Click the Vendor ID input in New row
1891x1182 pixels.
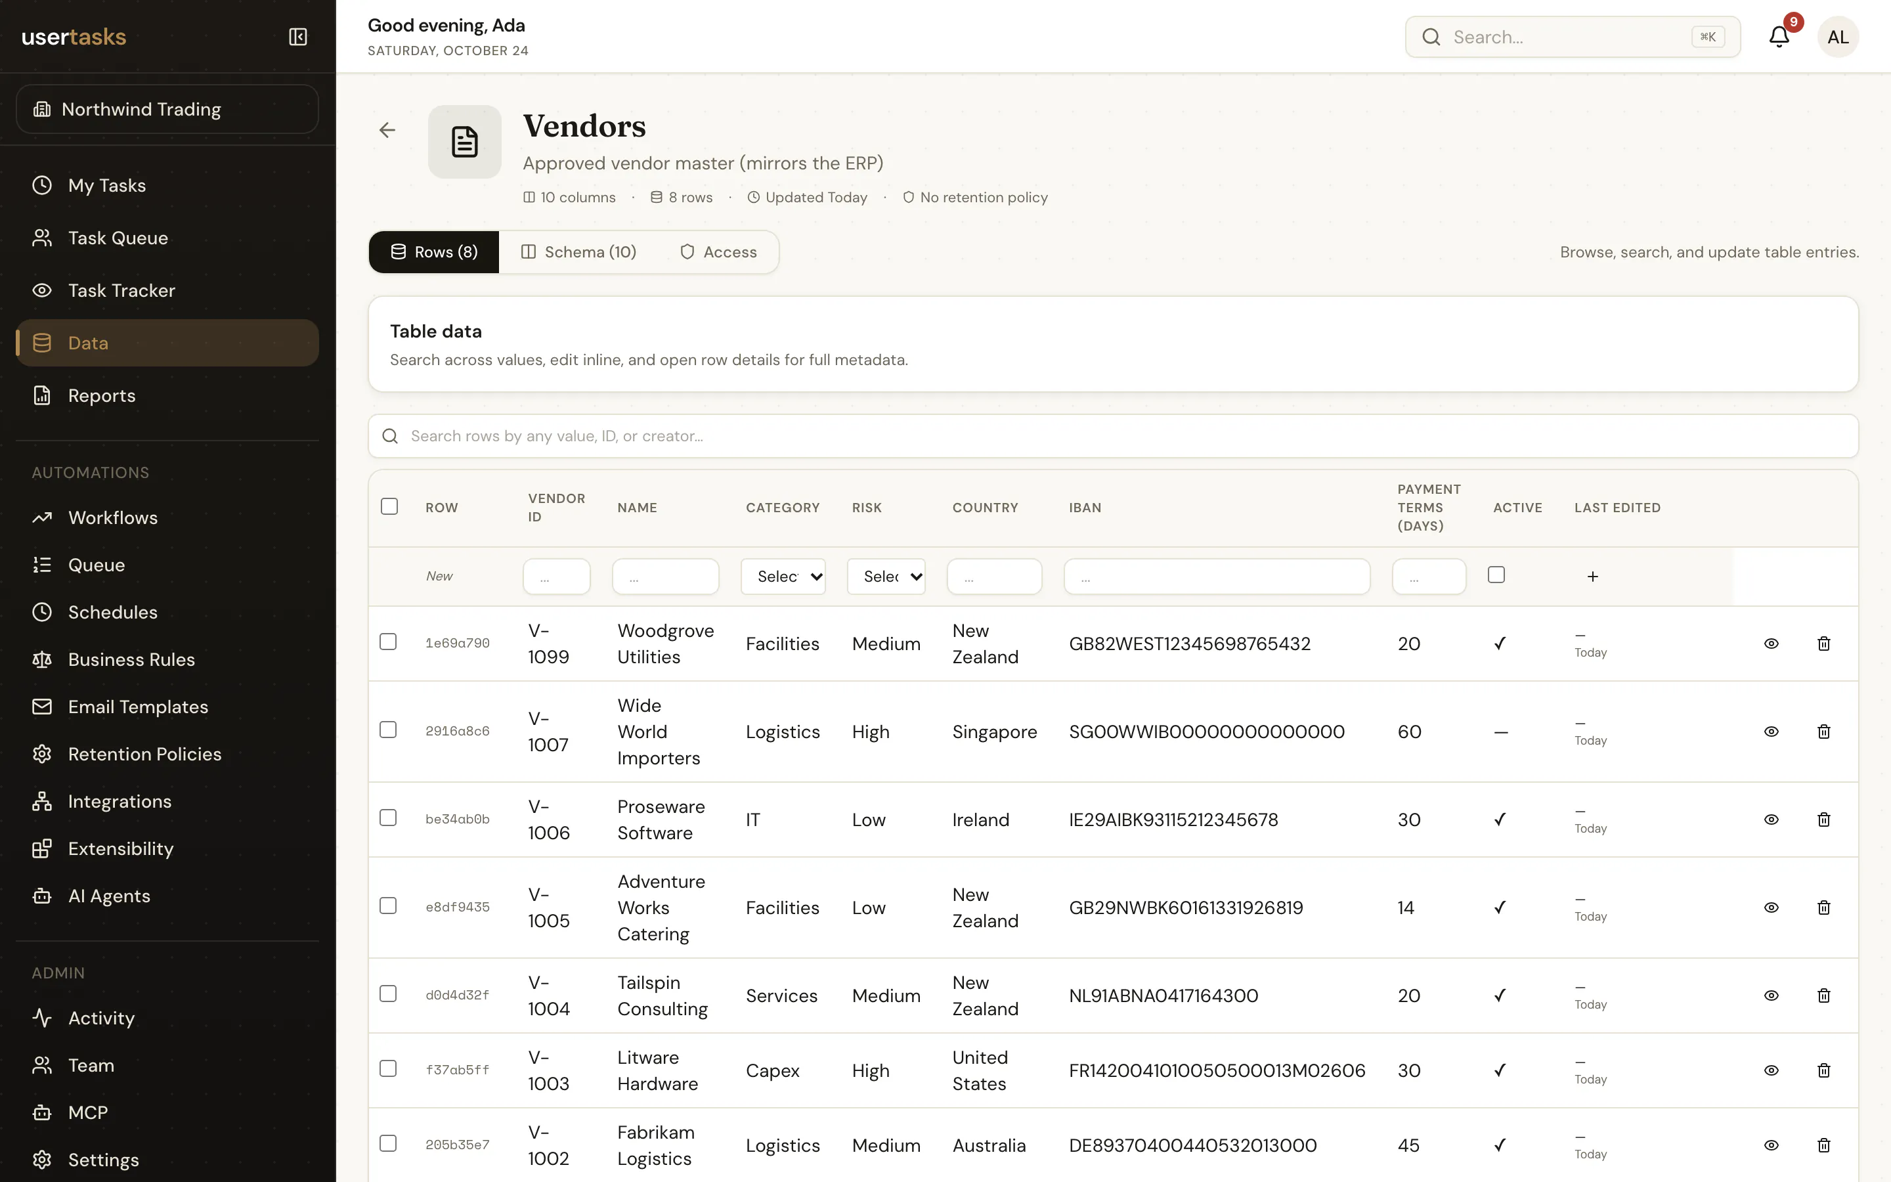pos(556,577)
